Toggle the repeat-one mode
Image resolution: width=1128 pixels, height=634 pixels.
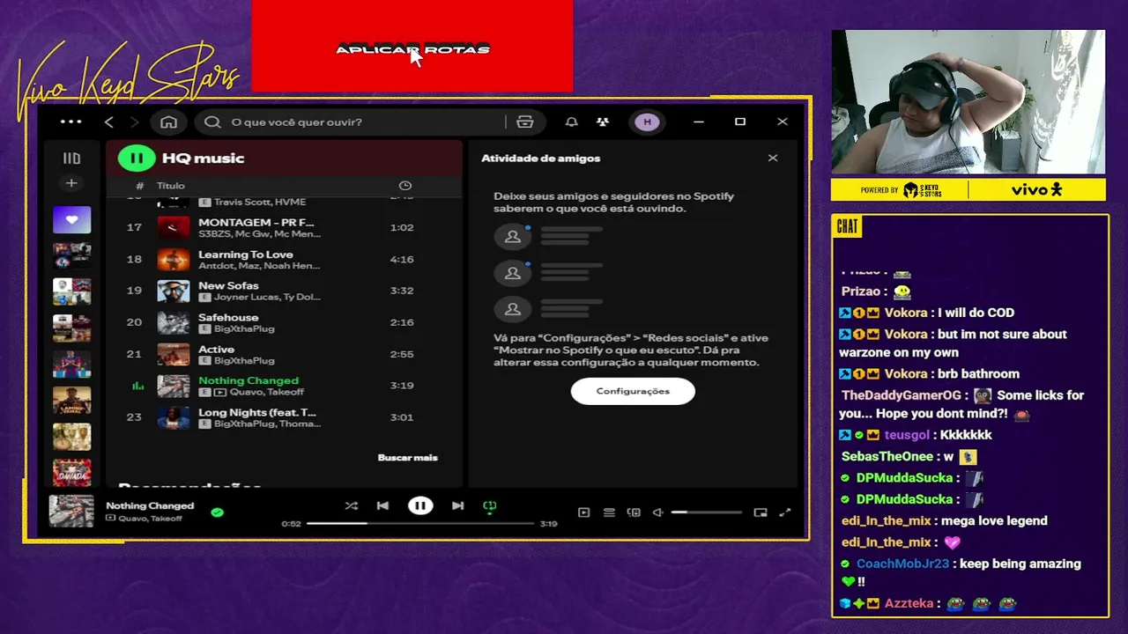point(490,505)
